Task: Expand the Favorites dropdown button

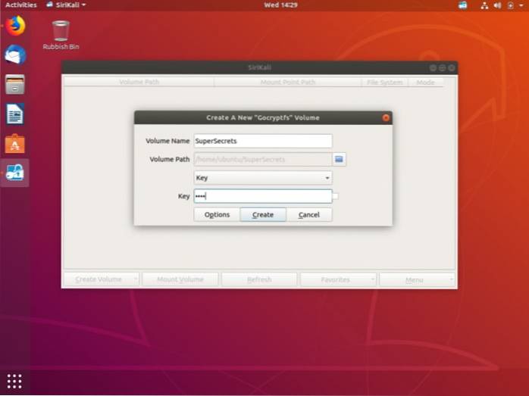Action: tap(372, 279)
